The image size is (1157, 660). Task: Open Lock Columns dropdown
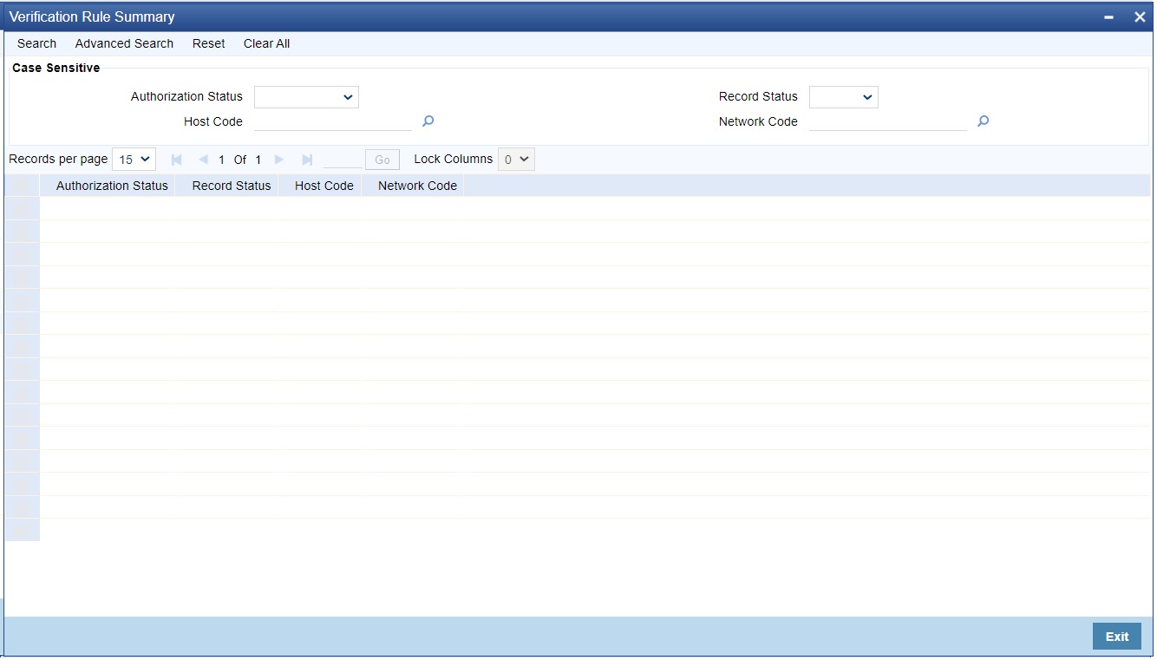[516, 160]
